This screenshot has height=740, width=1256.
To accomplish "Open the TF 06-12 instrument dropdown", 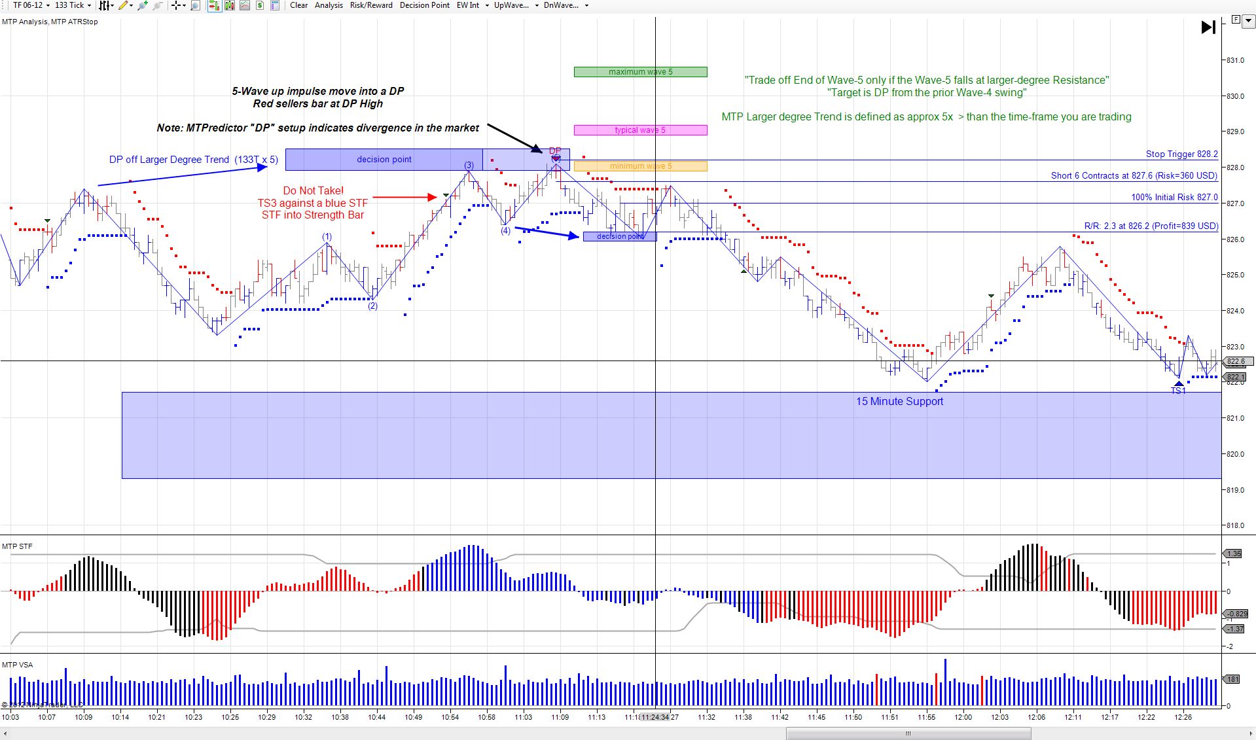I will point(31,5).
